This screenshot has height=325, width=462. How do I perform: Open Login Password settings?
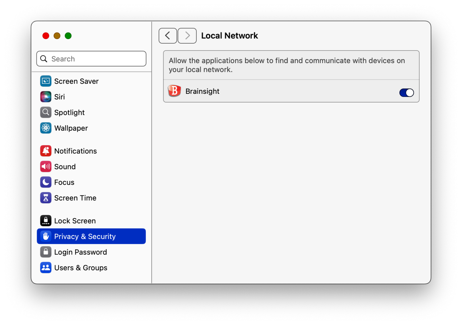[80, 252]
